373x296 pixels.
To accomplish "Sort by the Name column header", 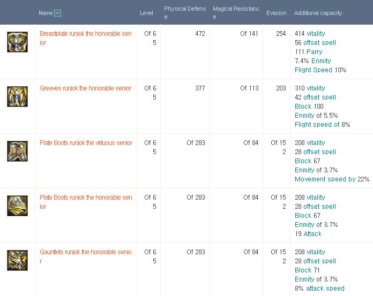I will pyautogui.click(x=46, y=13).
